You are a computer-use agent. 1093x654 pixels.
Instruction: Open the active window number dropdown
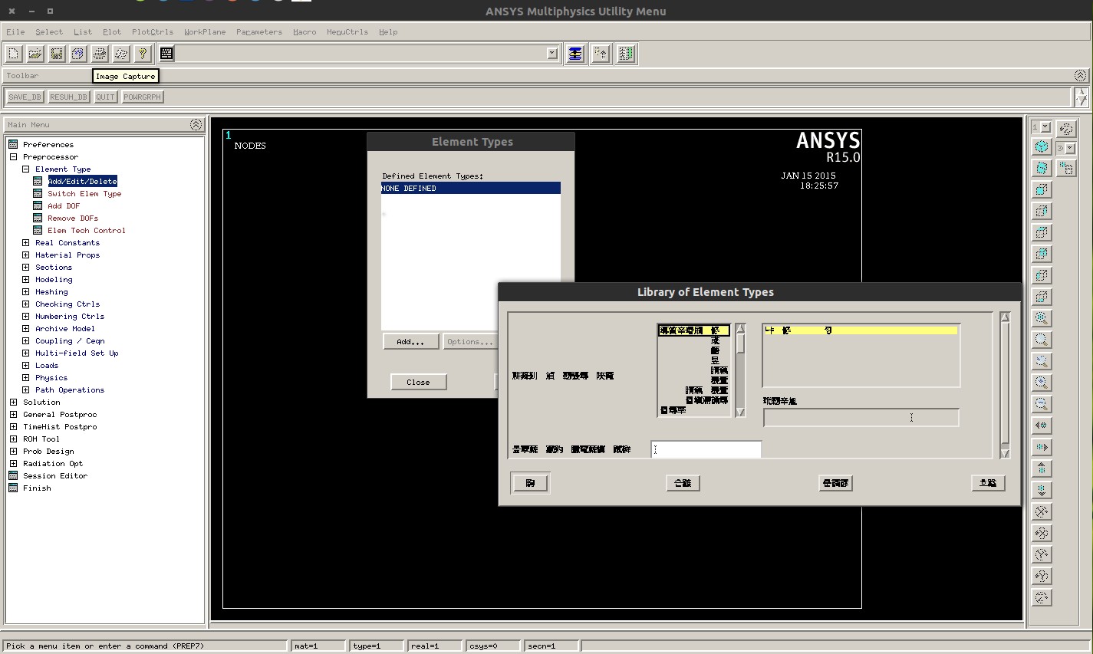click(1045, 127)
